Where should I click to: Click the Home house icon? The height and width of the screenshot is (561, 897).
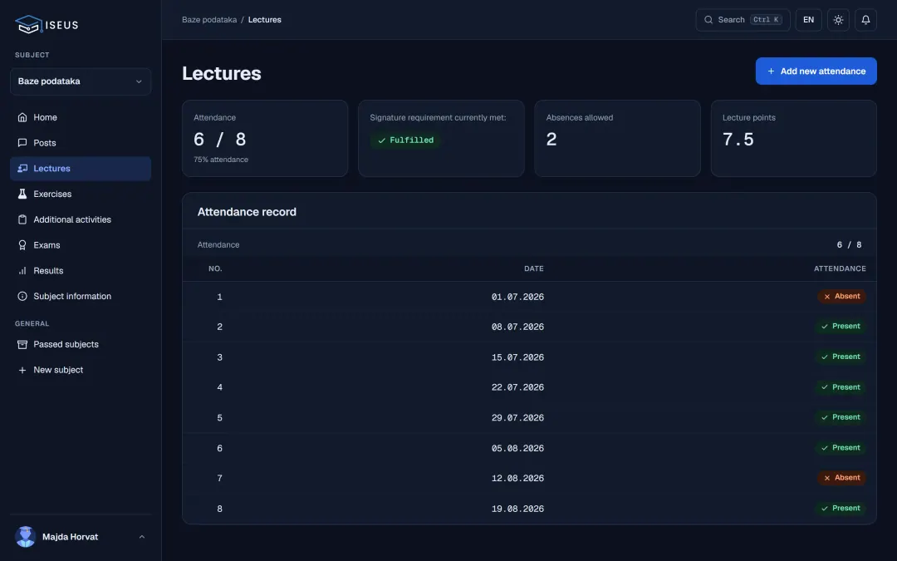[22, 117]
